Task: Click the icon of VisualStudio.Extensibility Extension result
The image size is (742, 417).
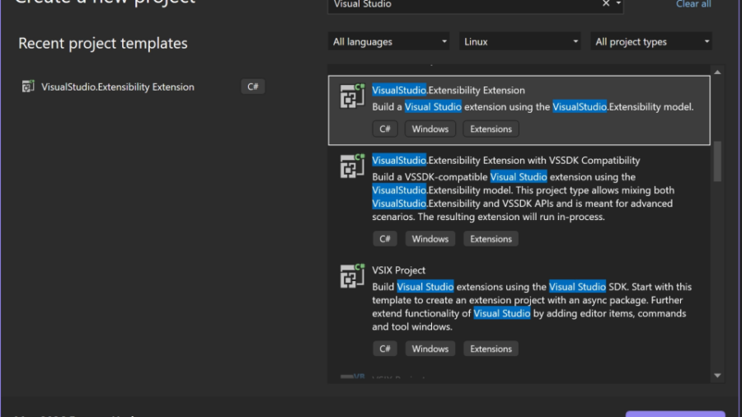Action: (x=352, y=96)
